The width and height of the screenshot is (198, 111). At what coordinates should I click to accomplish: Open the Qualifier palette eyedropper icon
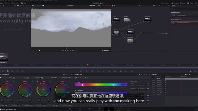(x=92, y=71)
